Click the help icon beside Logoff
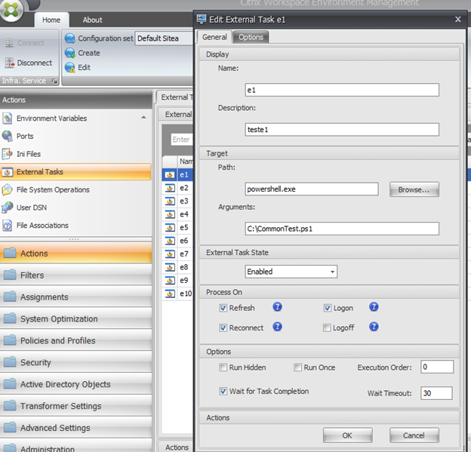The image size is (471, 452). click(373, 327)
